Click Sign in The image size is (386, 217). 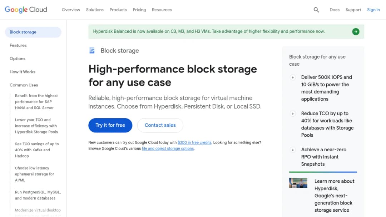pos(373,10)
